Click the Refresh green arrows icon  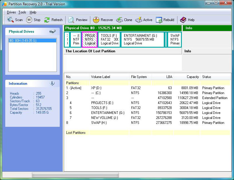(x=47, y=20)
